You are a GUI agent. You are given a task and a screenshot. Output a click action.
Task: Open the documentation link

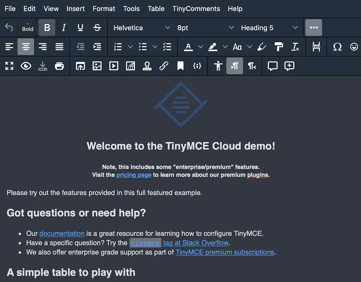(62, 233)
